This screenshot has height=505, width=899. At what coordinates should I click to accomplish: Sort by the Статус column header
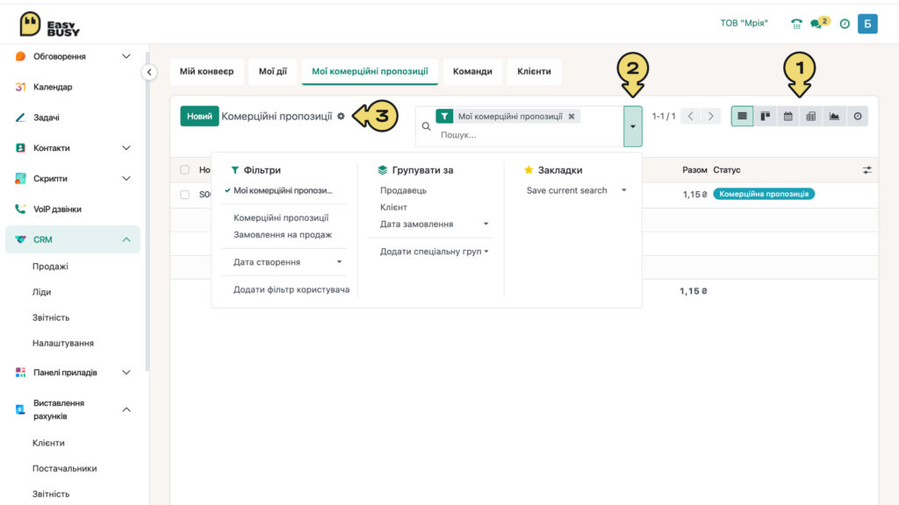[x=726, y=170]
